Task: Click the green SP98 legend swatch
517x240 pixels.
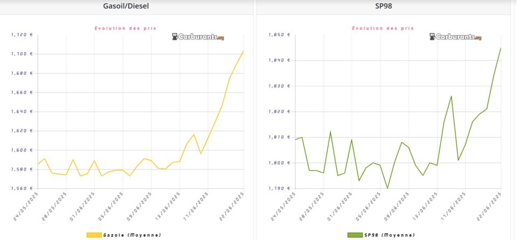Action: tap(355, 235)
